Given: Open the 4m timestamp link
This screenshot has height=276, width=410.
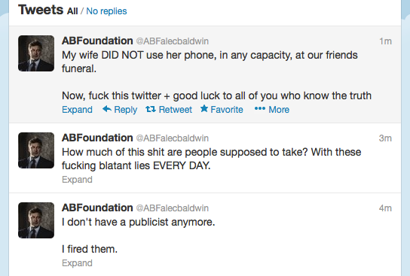Looking at the screenshot, I should point(385,208).
